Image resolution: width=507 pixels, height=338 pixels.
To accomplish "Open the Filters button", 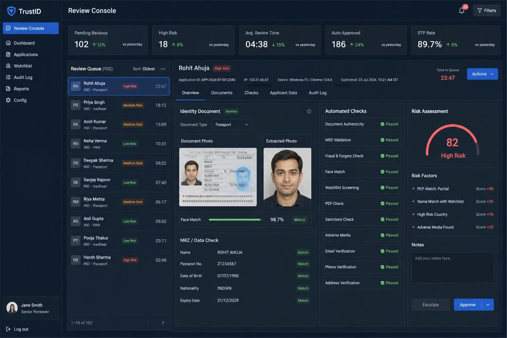I will (x=487, y=11).
